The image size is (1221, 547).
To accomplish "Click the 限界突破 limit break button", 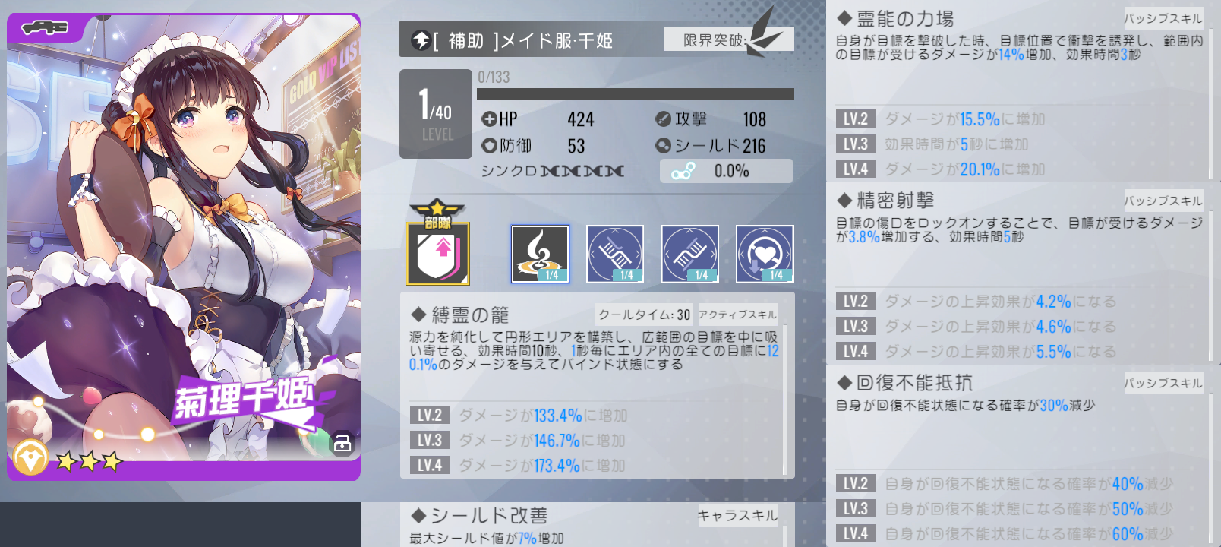I will tap(729, 40).
